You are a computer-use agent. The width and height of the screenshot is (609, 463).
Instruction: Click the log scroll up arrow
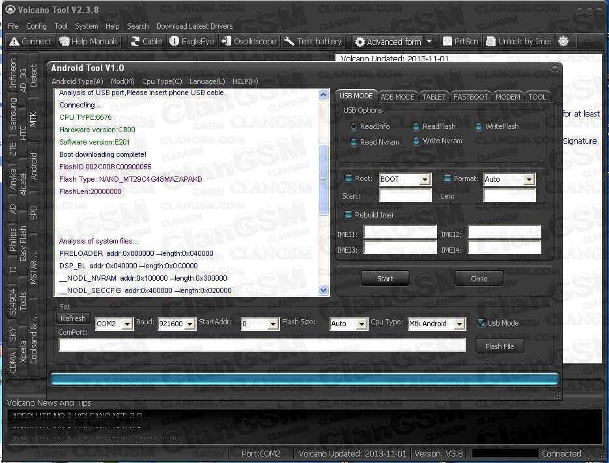323,94
